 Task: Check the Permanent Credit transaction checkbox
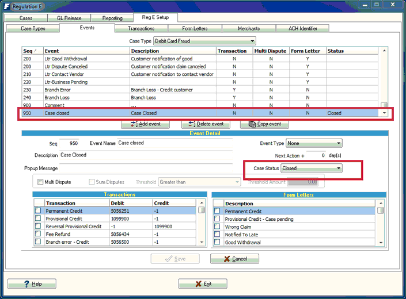[38, 210]
